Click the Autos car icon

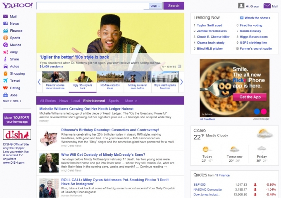[5, 66]
